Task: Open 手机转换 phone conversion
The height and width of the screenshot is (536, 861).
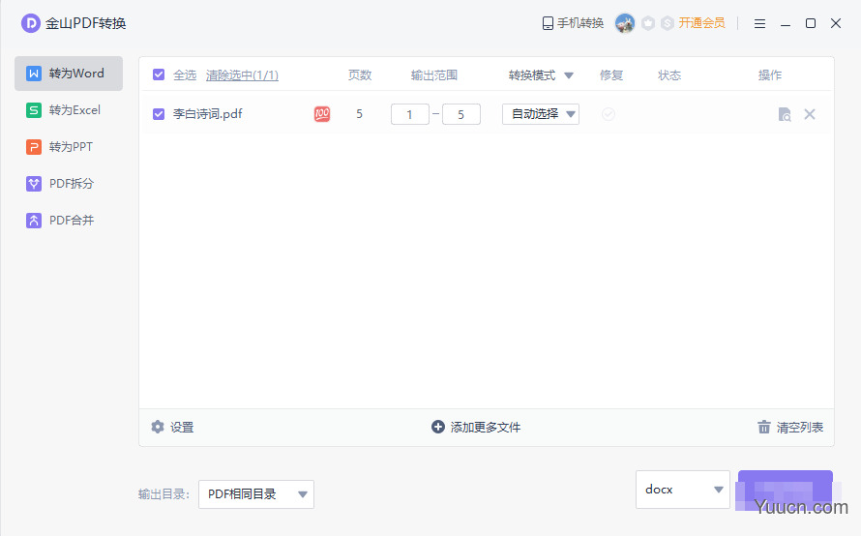Action: tap(573, 23)
